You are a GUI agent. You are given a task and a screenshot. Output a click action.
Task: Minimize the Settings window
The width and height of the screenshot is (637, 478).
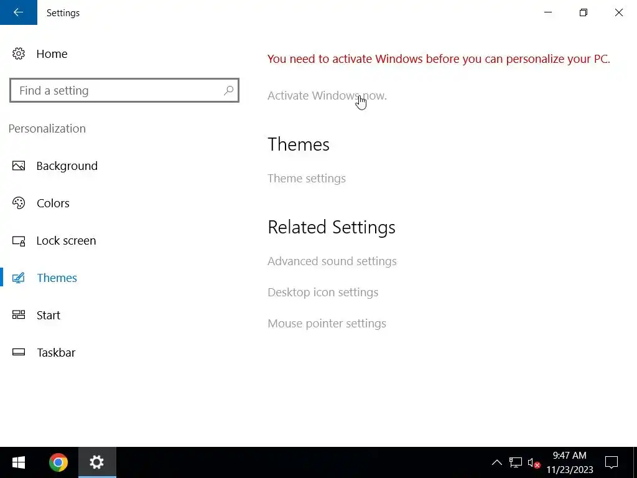[548, 12]
